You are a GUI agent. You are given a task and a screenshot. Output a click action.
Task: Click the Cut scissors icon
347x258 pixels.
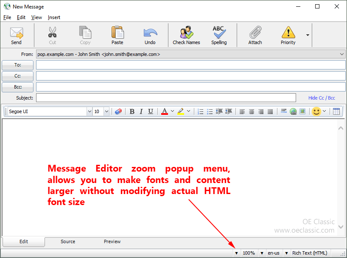53,32
